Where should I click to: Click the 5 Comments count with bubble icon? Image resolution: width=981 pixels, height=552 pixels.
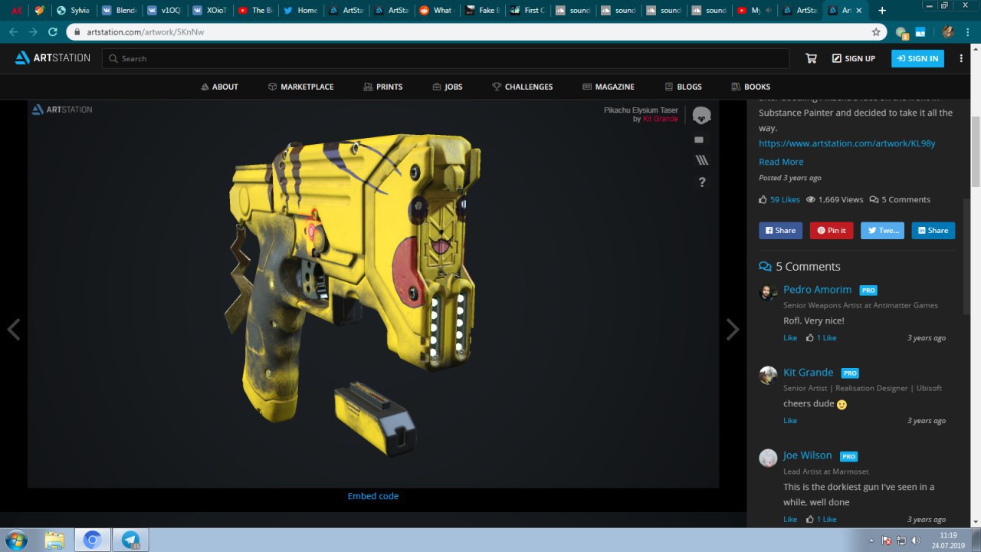[x=900, y=199]
